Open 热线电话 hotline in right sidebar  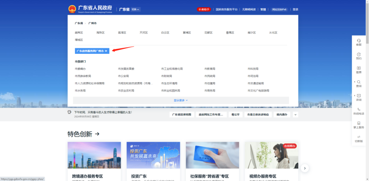tap(359, 111)
